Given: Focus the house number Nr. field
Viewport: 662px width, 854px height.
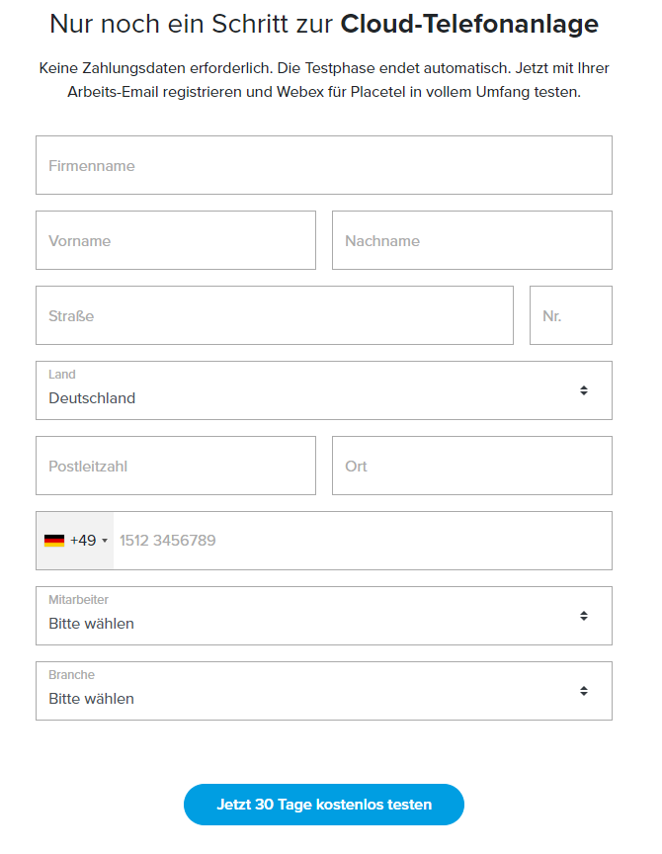Looking at the screenshot, I should coord(571,315).
